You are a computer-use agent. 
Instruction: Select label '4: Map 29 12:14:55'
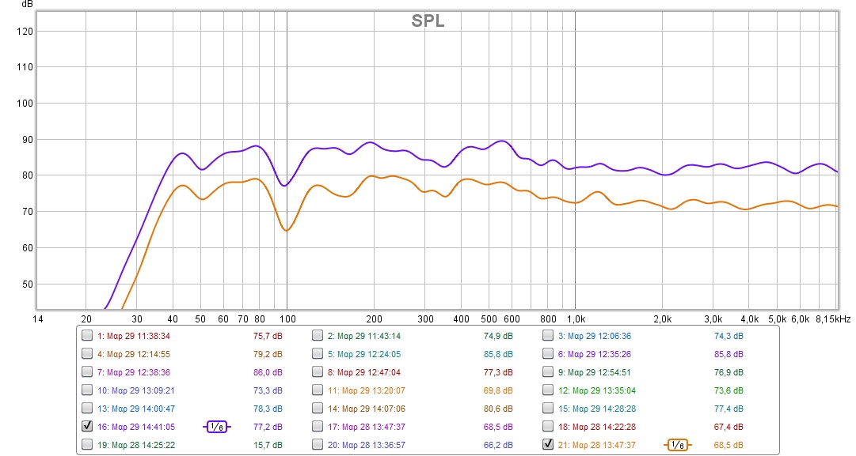(134, 354)
